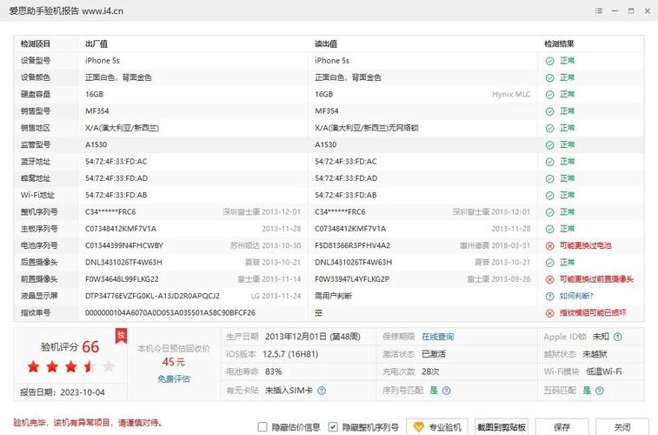Click the 检测结果 column header
The height and width of the screenshot is (435, 658).
[x=559, y=43]
